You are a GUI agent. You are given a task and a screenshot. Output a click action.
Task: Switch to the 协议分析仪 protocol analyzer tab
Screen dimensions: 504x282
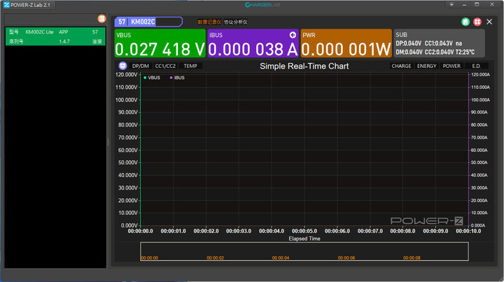click(236, 22)
